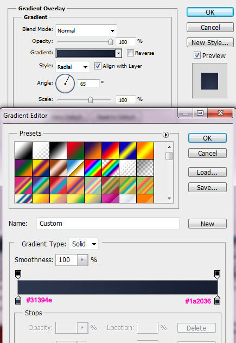This screenshot has width=236, height=343.
Task: Select the right color stop #1a2036
Action: (217, 300)
